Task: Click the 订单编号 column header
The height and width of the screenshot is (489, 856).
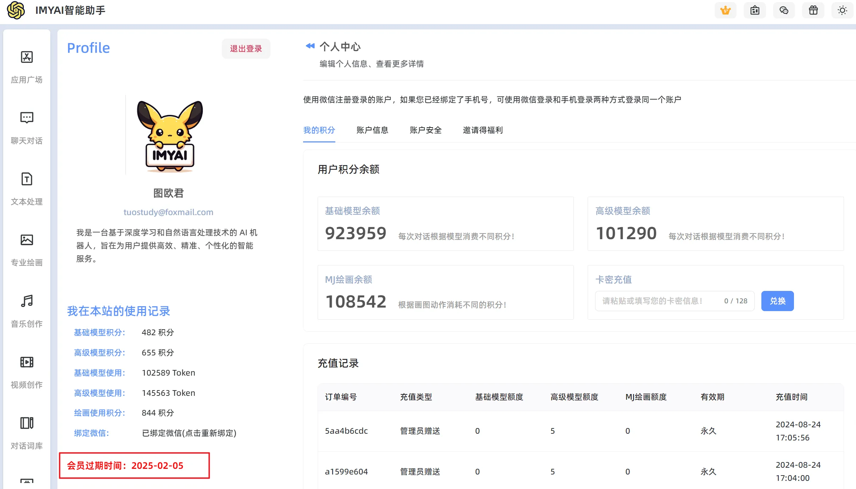Action: tap(341, 397)
